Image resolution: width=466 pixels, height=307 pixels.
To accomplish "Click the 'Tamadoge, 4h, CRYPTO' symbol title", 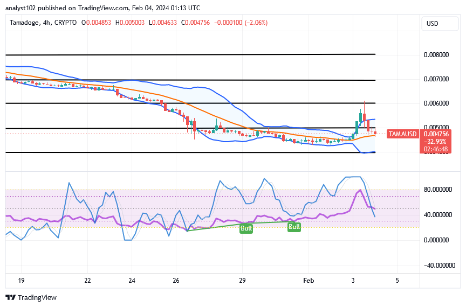I will tap(43, 23).
